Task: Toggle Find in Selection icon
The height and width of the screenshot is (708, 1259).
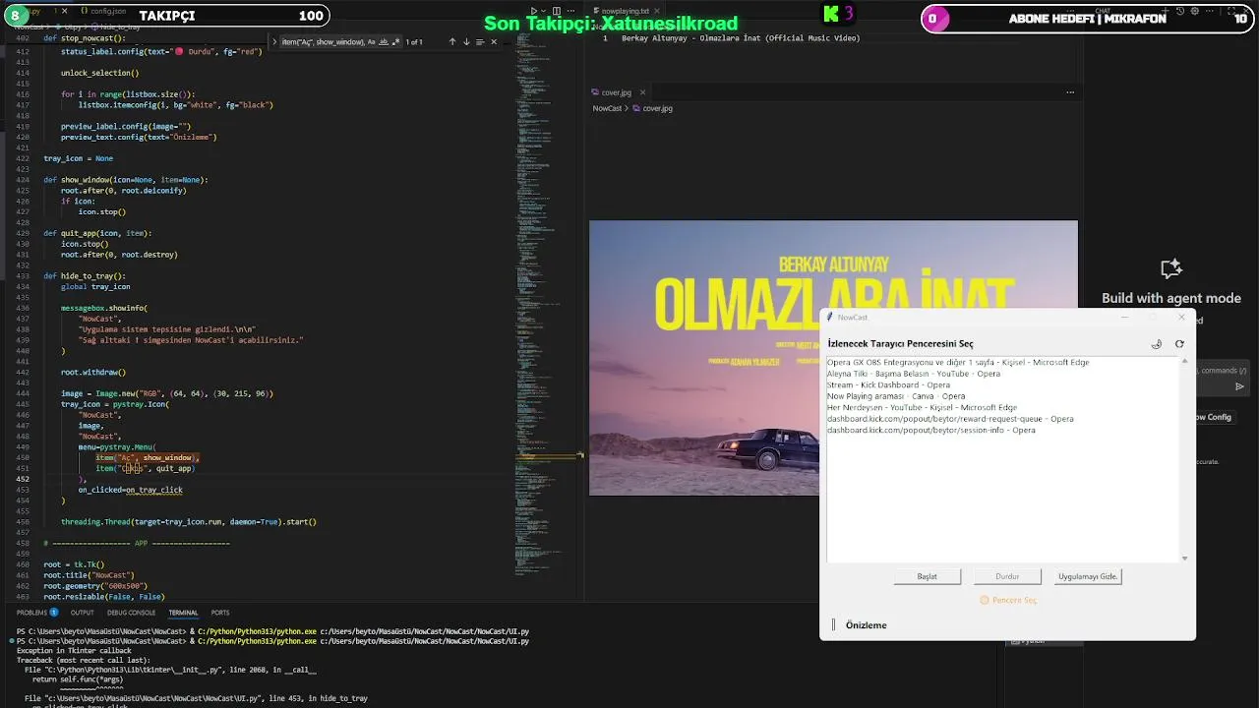Action: (480, 42)
